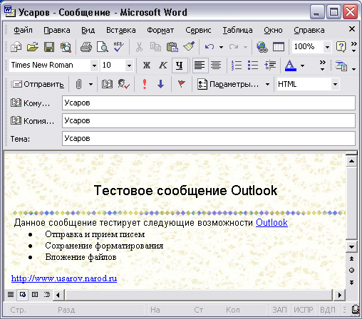
Task: Run the spelling check ABC icon
Action: point(118,47)
